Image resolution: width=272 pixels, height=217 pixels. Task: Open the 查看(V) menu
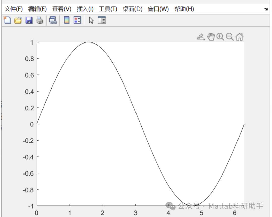point(62,9)
